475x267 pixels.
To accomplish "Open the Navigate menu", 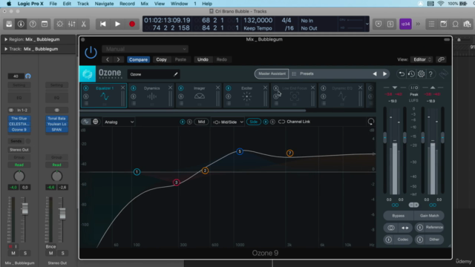I will click(104, 4).
